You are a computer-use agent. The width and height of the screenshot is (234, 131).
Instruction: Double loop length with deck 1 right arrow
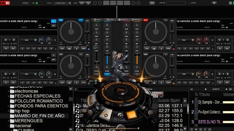(x=14, y=40)
